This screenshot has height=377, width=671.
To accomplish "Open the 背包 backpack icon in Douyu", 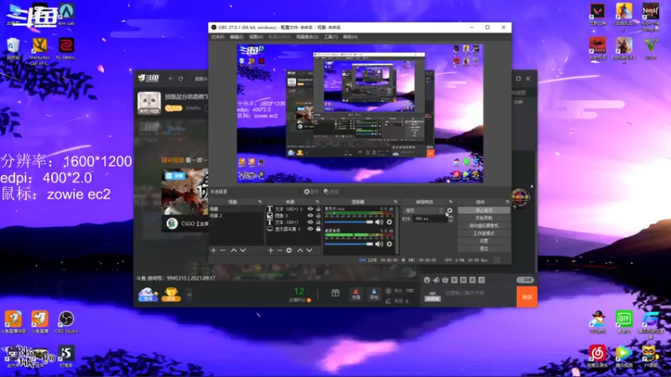I will (373, 294).
